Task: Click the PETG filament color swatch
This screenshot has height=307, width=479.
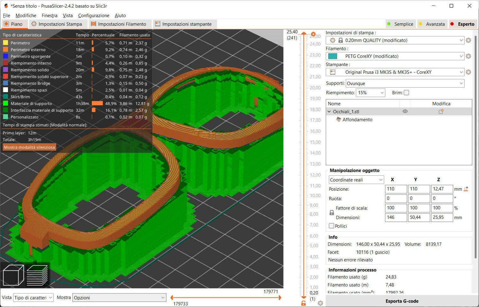Action: (333, 56)
